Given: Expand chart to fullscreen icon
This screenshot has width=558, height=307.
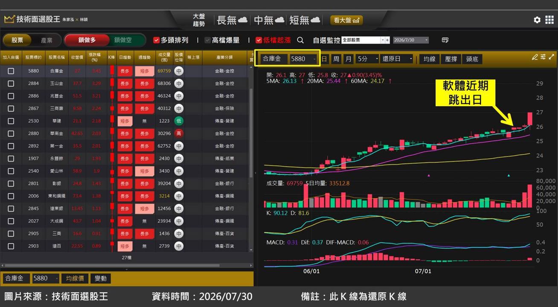Looking at the screenshot, I should coord(551,57).
